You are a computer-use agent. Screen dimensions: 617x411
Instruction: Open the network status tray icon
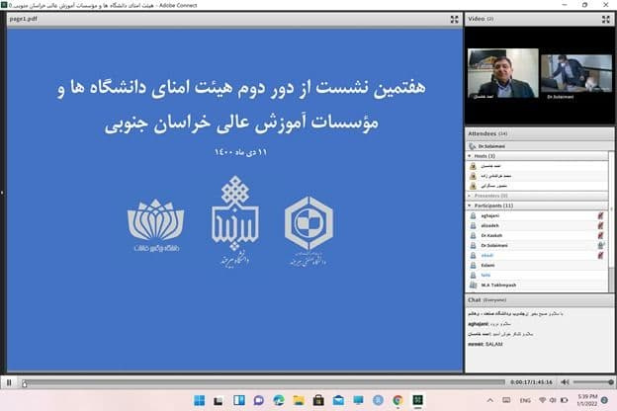click(542, 400)
